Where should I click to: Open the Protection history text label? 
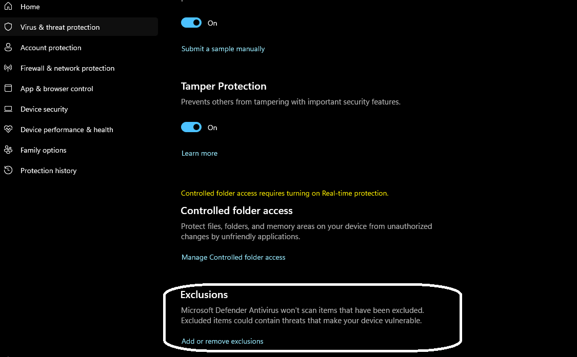coord(48,171)
